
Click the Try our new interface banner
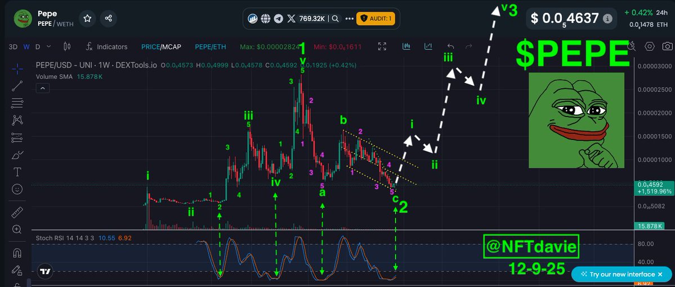[622, 274]
